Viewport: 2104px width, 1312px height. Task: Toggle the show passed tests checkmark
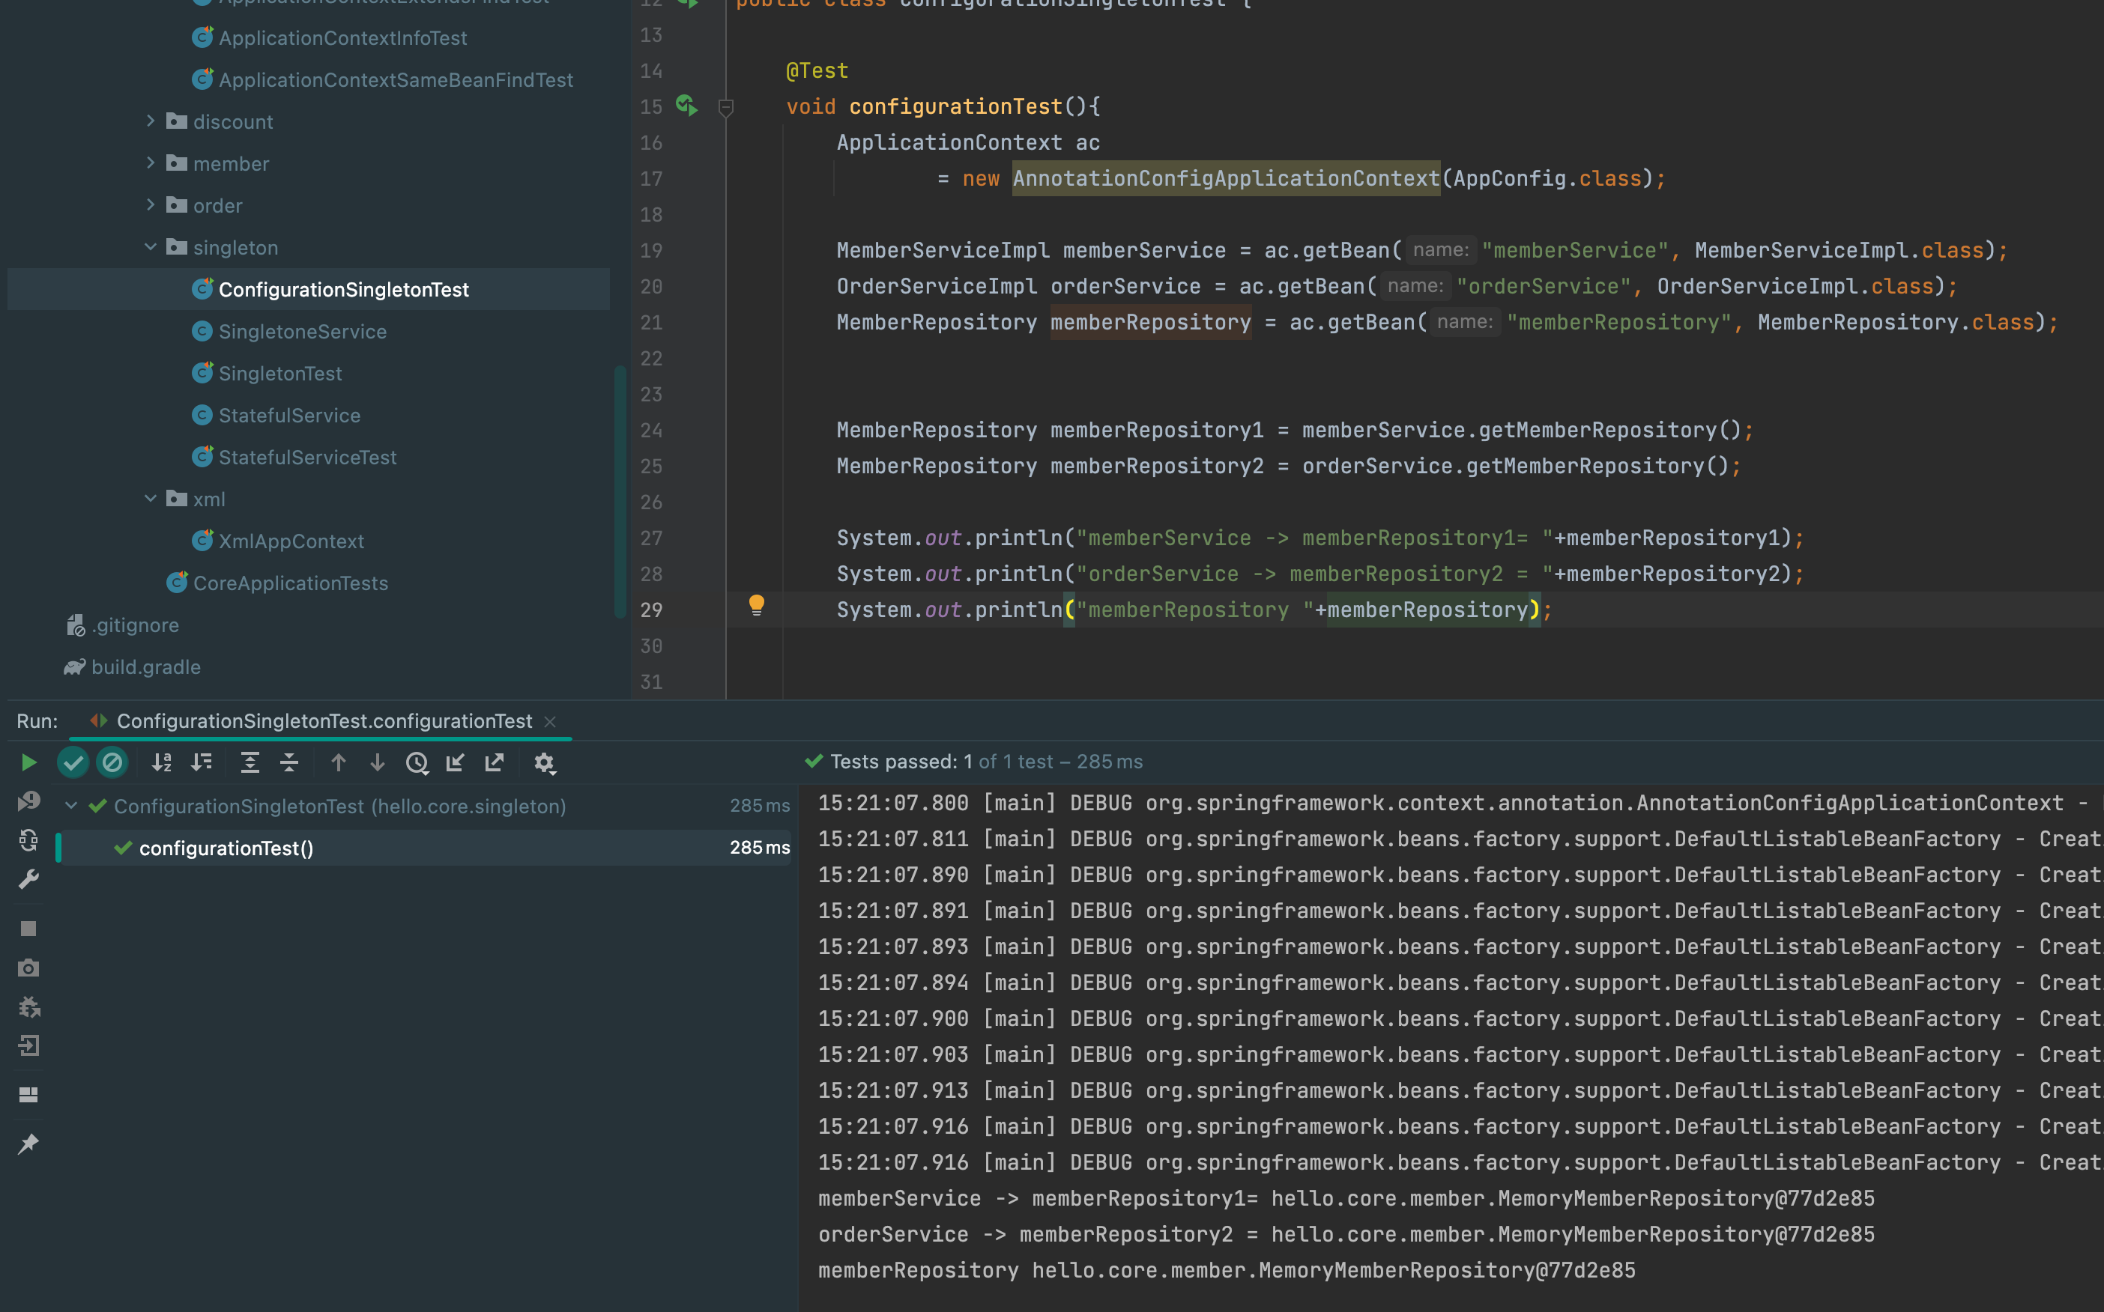[73, 763]
